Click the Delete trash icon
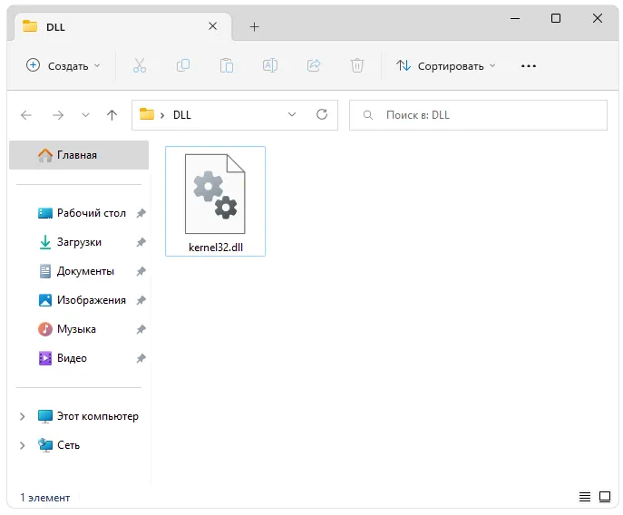 tap(357, 65)
